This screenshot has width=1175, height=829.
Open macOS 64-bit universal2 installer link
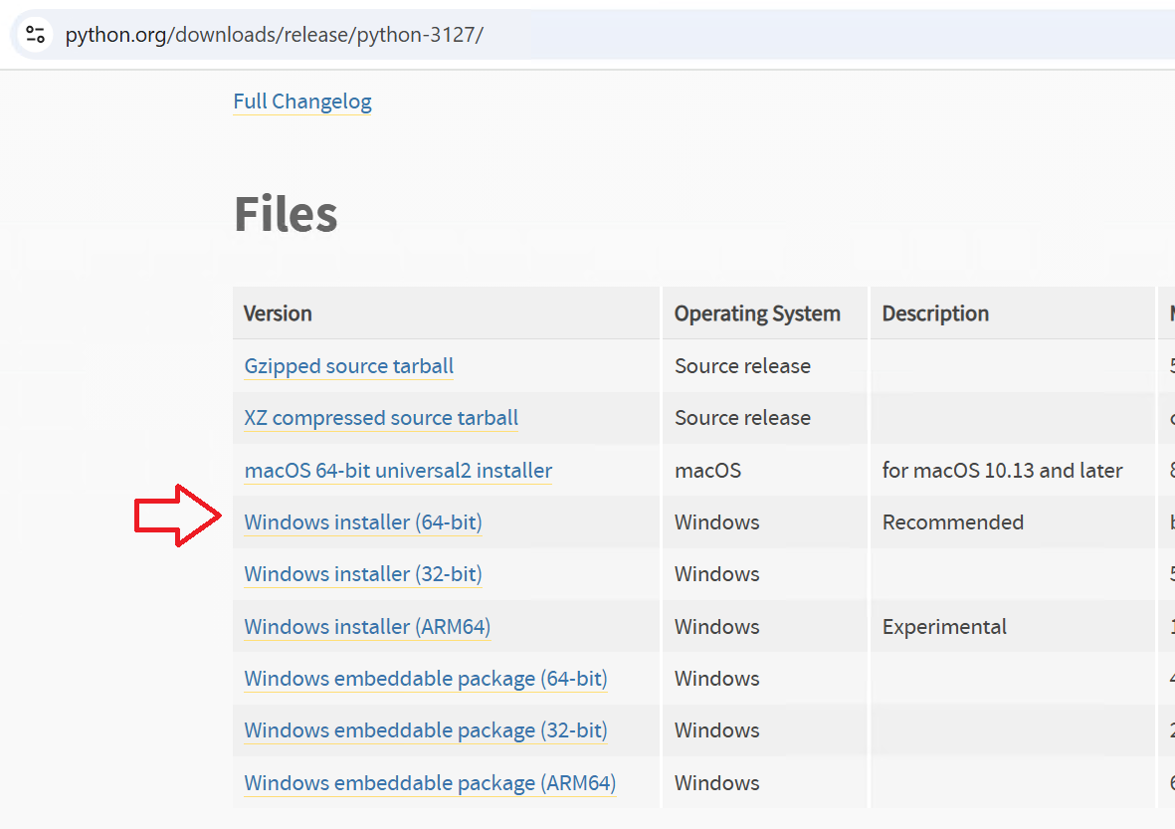(398, 470)
